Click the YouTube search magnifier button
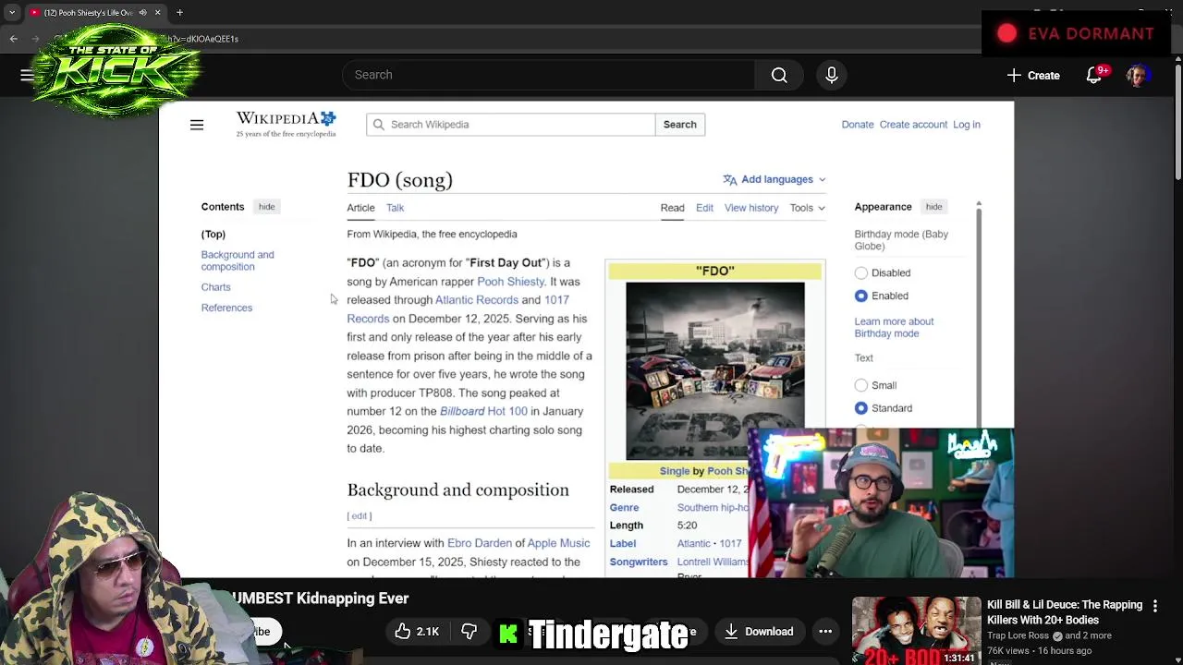This screenshot has width=1183, height=665. coord(779,75)
